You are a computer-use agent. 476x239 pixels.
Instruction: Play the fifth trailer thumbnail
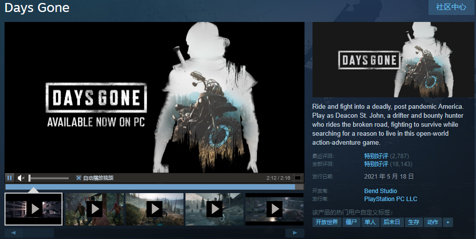click(x=274, y=209)
